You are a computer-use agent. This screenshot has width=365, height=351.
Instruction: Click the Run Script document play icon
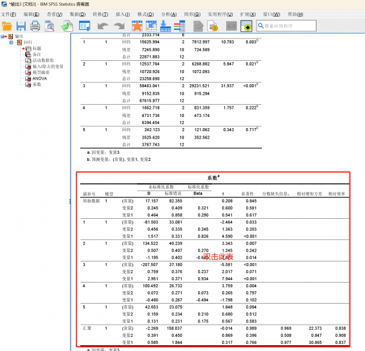point(213,26)
